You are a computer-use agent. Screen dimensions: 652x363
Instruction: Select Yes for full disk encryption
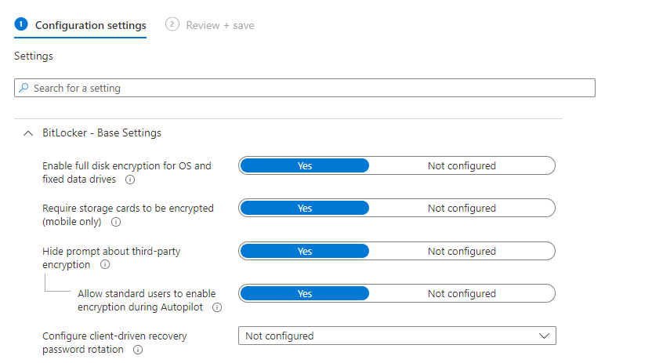click(x=304, y=166)
